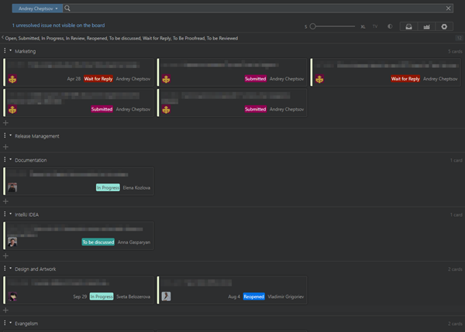Expand the Evangelism swimlane
The image size is (465, 332).
[x=11, y=323]
